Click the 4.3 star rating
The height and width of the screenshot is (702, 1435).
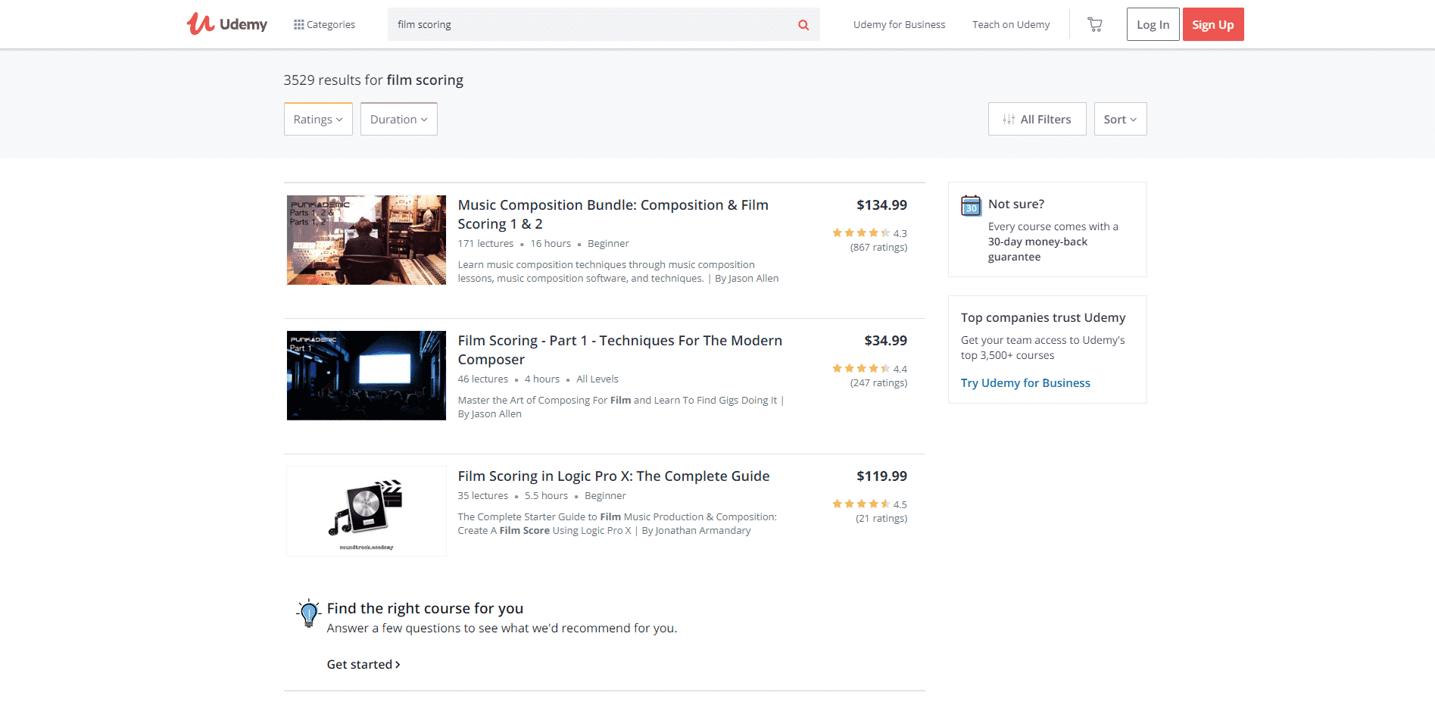[x=869, y=233]
